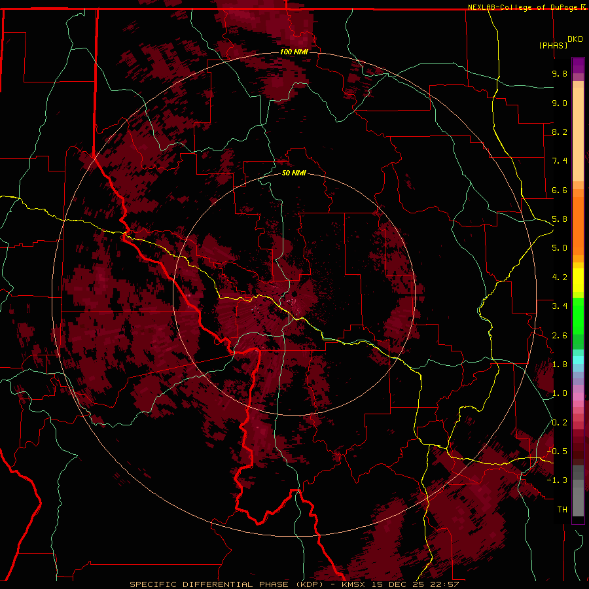Image resolution: width=589 pixels, height=589 pixels.
Task: Click the 5.8 value on color scale
Action: pos(560,219)
